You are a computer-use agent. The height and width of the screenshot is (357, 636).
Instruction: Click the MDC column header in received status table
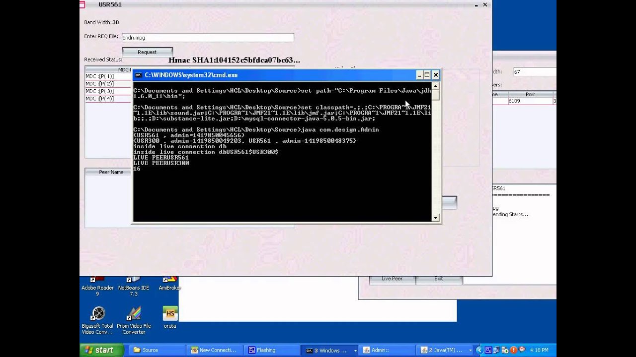pyautogui.click(x=108, y=70)
